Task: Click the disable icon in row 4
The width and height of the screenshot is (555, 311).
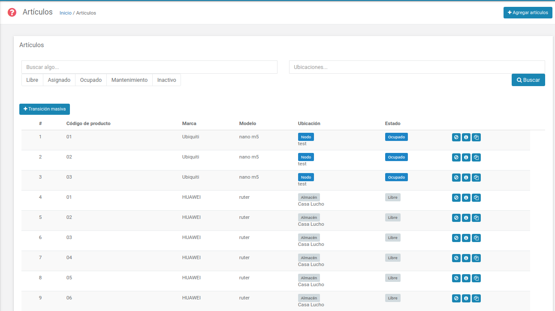Action: (x=456, y=198)
